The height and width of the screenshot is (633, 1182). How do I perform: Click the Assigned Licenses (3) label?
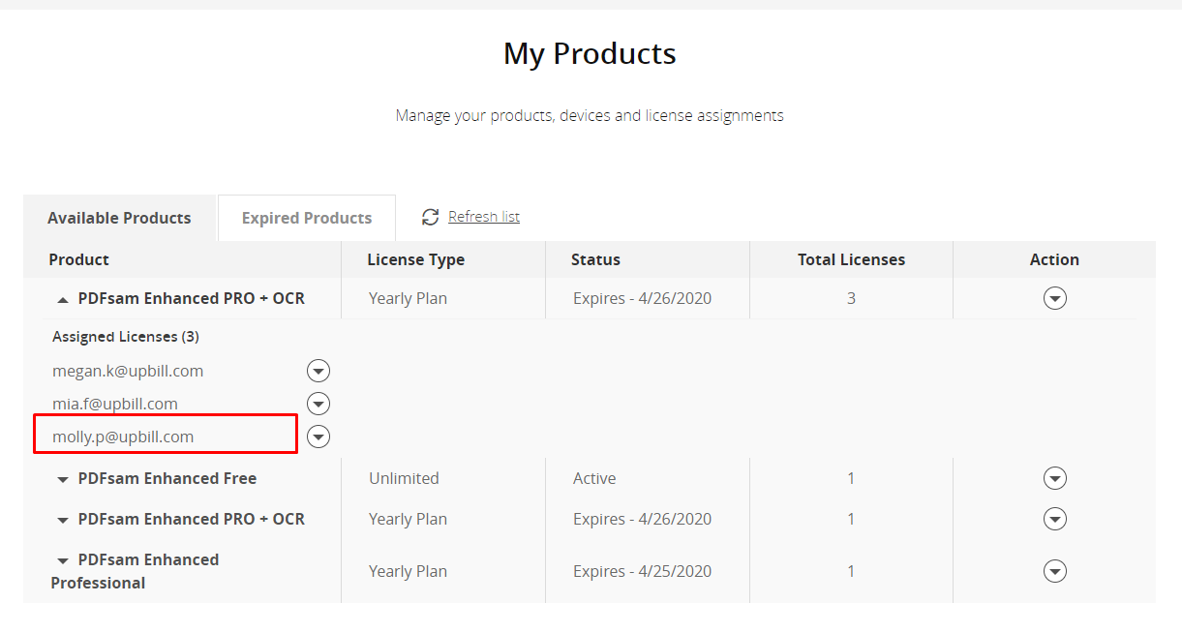tap(126, 337)
